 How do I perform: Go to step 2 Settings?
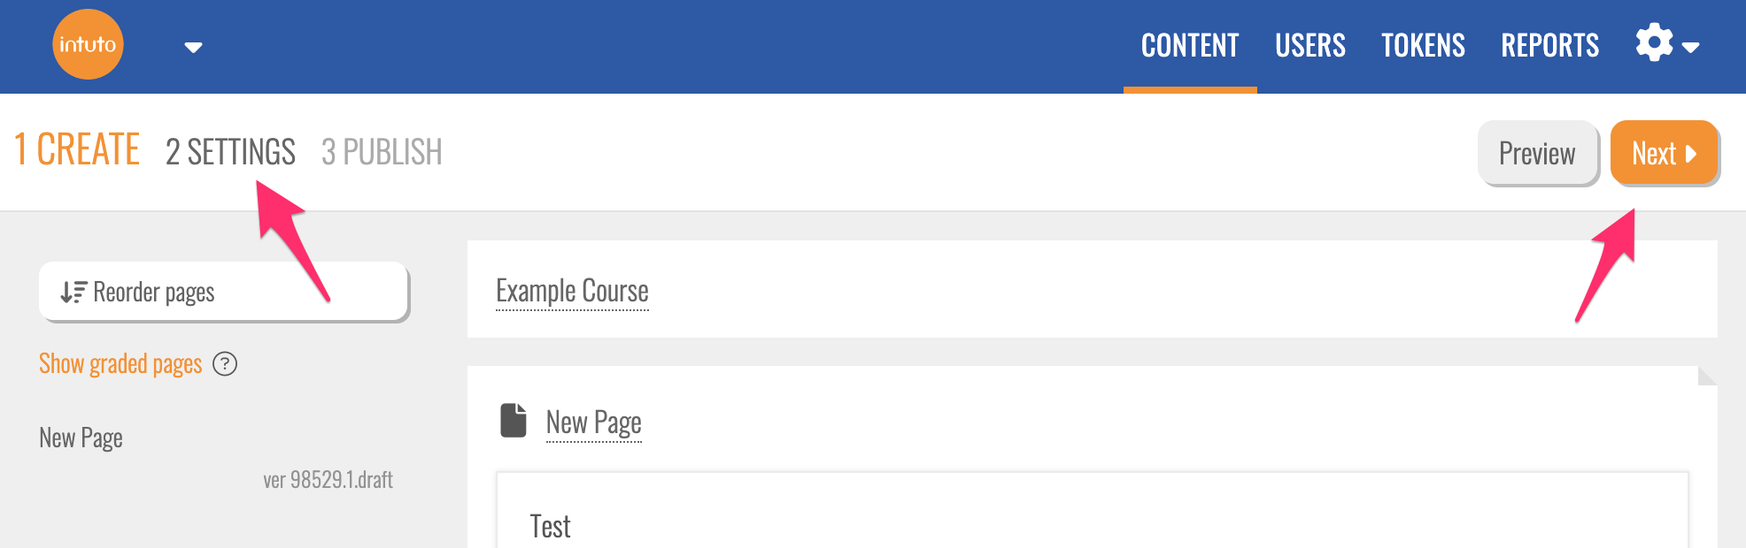[x=230, y=152]
